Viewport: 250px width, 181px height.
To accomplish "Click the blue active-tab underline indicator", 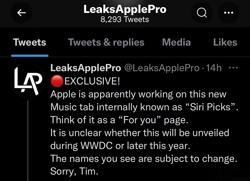I will [x=30, y=56].
